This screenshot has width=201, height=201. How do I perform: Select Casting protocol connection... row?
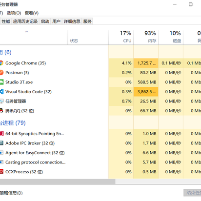point(100,162)
